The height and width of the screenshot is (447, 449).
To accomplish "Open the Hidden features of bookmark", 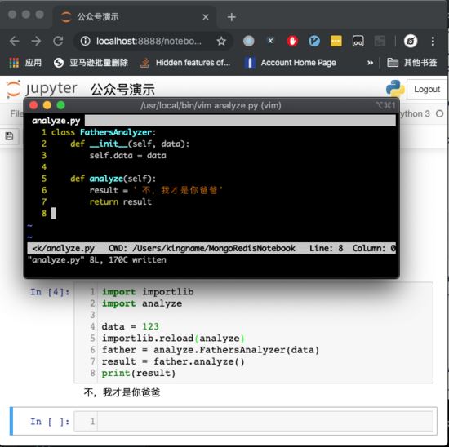I will (185, 62).
